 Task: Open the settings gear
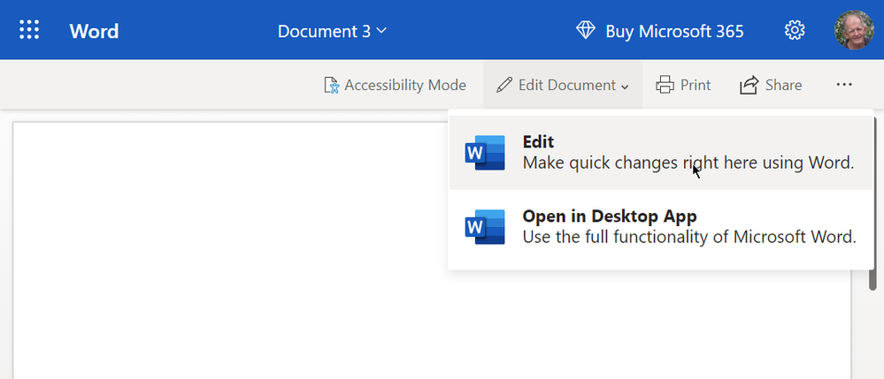795,31
